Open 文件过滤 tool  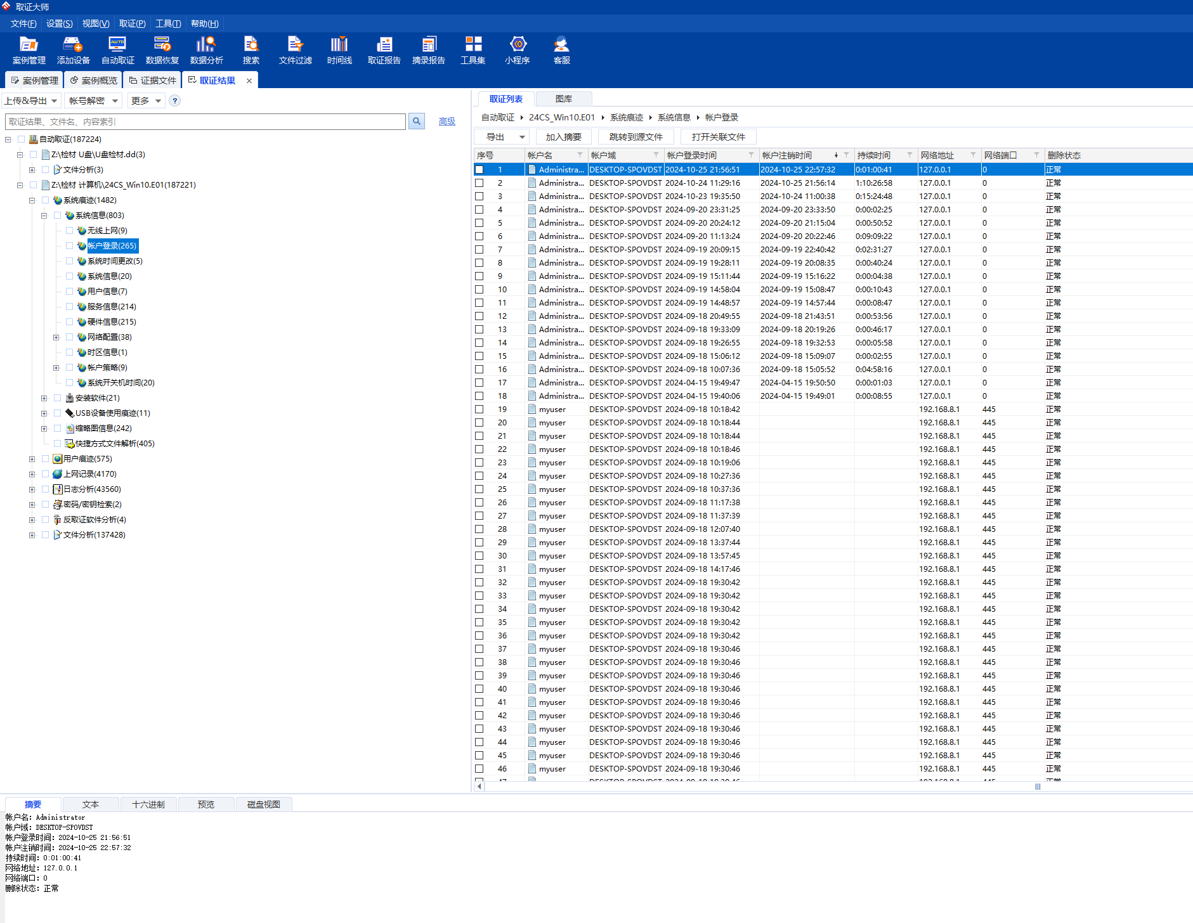click(296, 50)
